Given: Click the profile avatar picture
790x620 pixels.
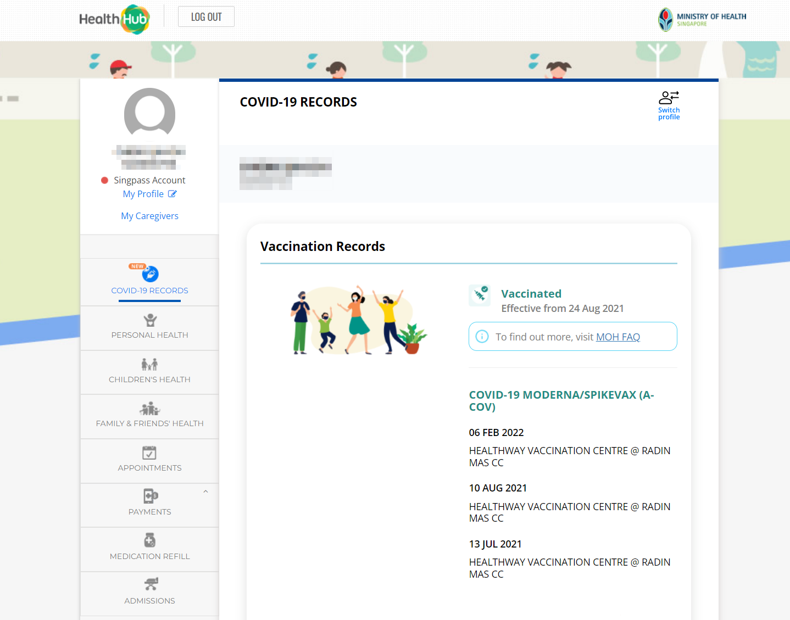Looking at the screenshot, I should coord(149,114).
